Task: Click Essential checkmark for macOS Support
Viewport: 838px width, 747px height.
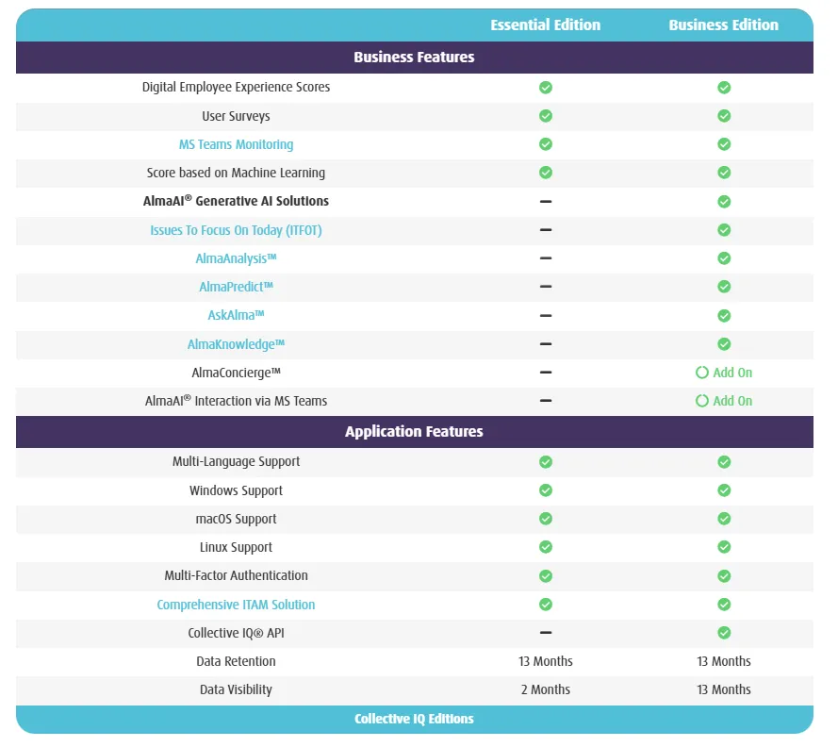Action: point(546,519)
